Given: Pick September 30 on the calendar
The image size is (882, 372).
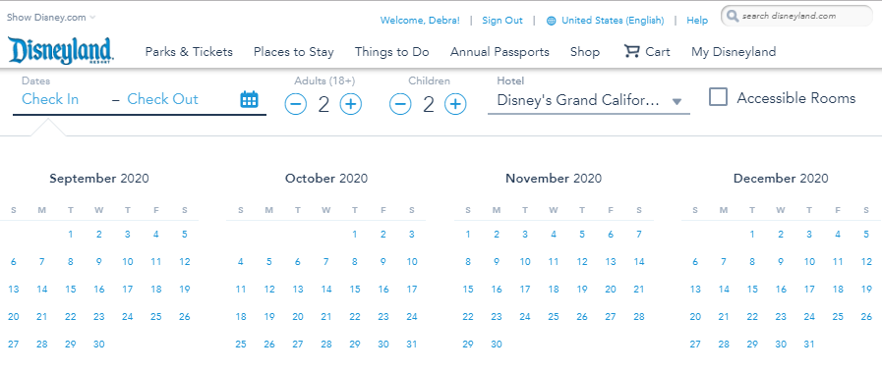Looking at the screenshot, I should [99, 345].
